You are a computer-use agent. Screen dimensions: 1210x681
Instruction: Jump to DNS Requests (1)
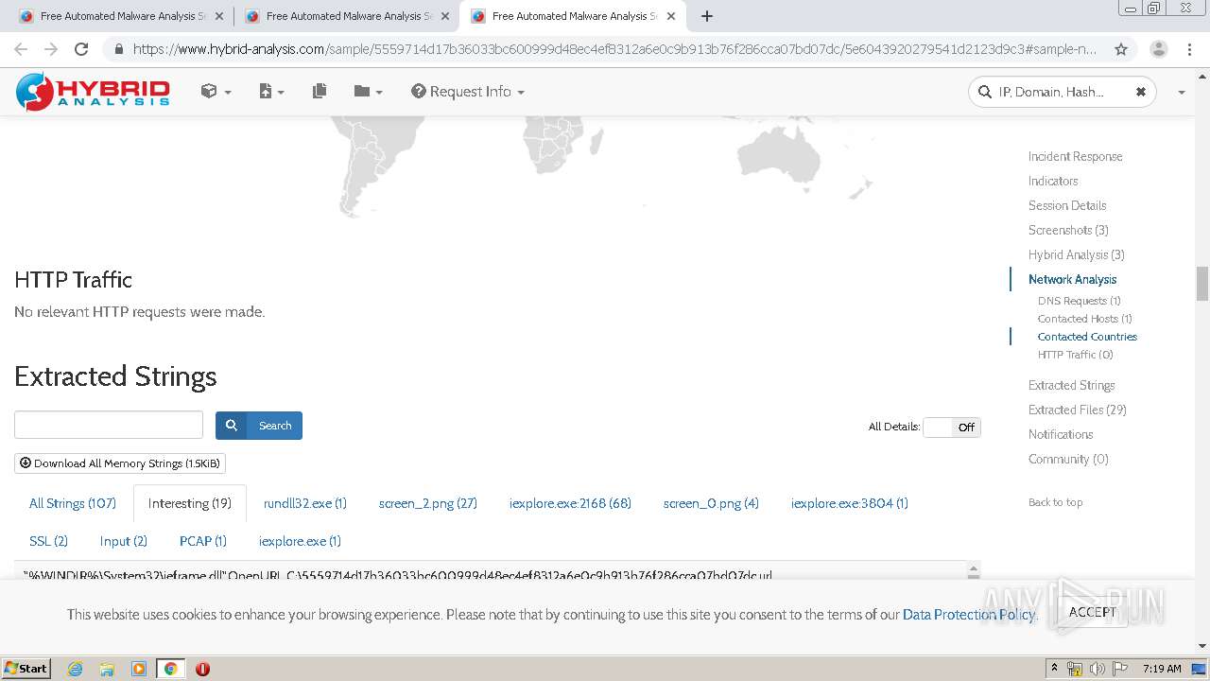coord(1079,301)
